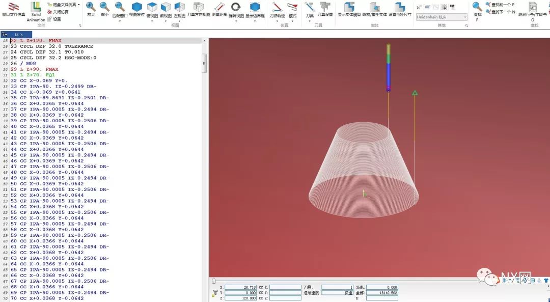Click the 全部 field showing 18140.502

(x=382, y=293)
